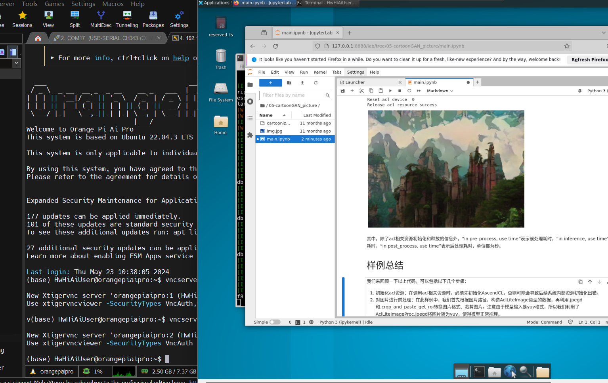Select the cartooniz... file row

point(295,123)
